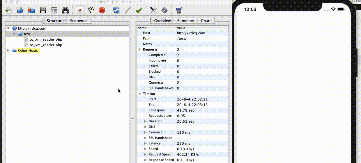Clear the session with trash can icon
This screenshot has width=361, height=163.
54,10
